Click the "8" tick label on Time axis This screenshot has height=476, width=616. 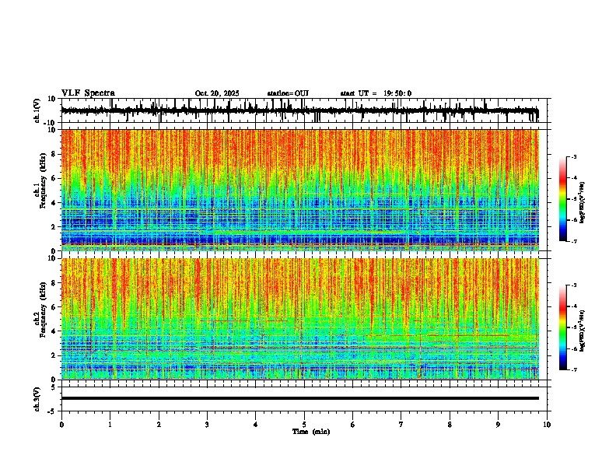coord(450,425)
